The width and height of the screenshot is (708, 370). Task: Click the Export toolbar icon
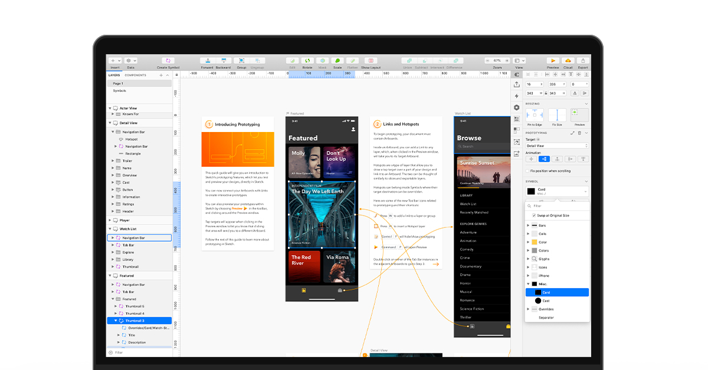(583, 61)
